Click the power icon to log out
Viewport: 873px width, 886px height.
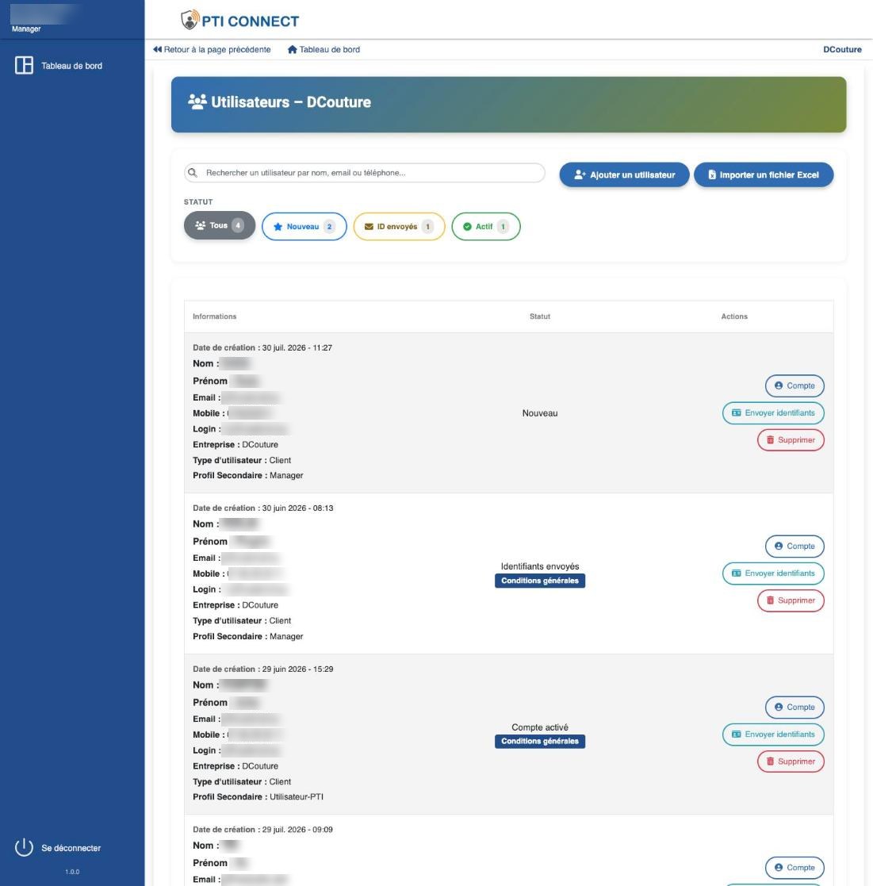(24, 847)
